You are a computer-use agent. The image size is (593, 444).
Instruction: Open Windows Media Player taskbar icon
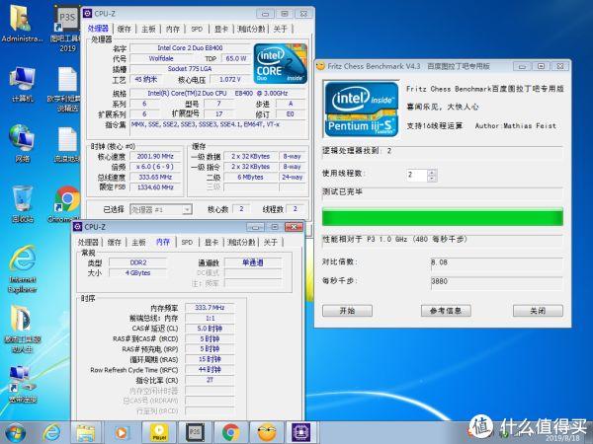tap(121, 433)
